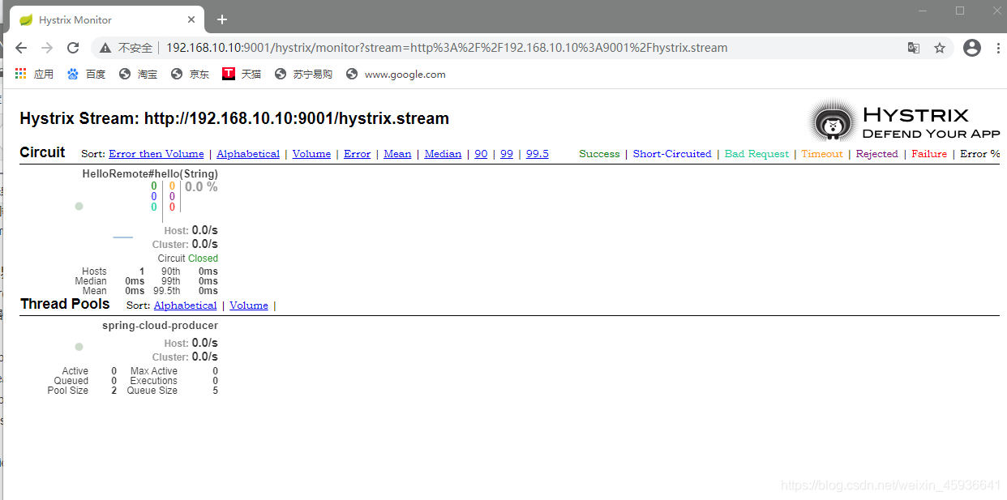
Task: Click the HelloRemote#hello(String) circuit title
Action: (150, 173)
